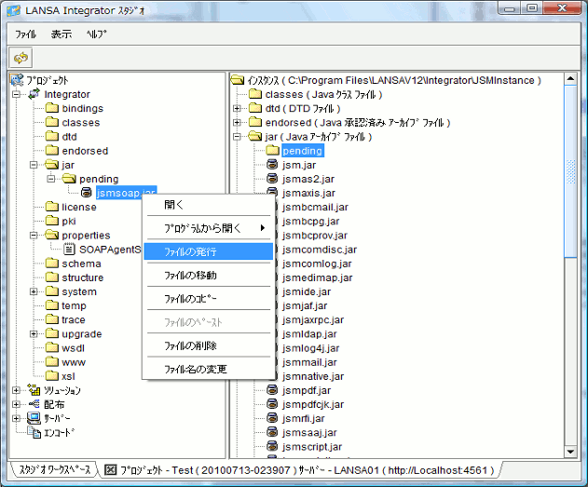
Task: Expand the endorsed folder in instance tree
Action: click(x=237, y=122)
